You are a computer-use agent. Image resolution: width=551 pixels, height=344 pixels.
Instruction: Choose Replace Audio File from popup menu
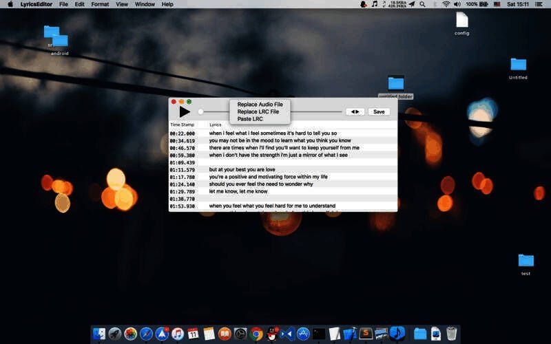[x=260, y=105]
